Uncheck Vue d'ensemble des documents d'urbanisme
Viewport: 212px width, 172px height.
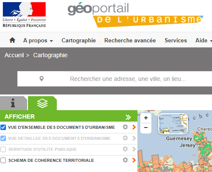[x=3, y=127]
